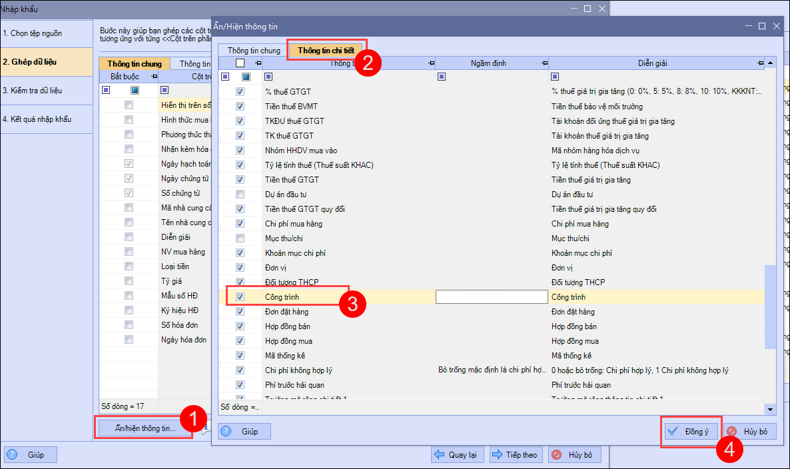Switch to Thông tin chung tab in Ẩn/Hiện dialog
This screenshot has height=469, width=790.
[254, 51]
